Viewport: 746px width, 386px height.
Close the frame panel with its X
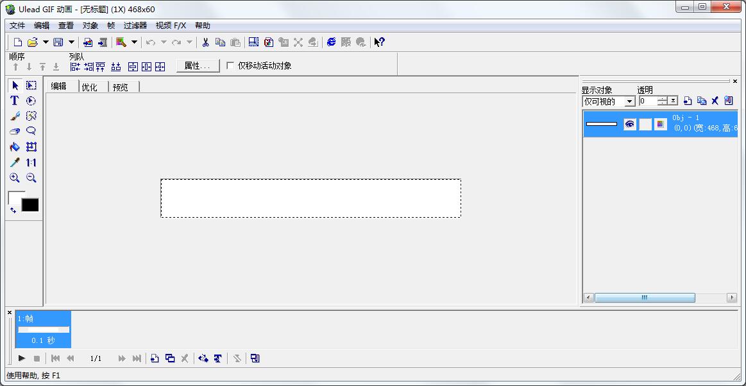tap(10, 313)
